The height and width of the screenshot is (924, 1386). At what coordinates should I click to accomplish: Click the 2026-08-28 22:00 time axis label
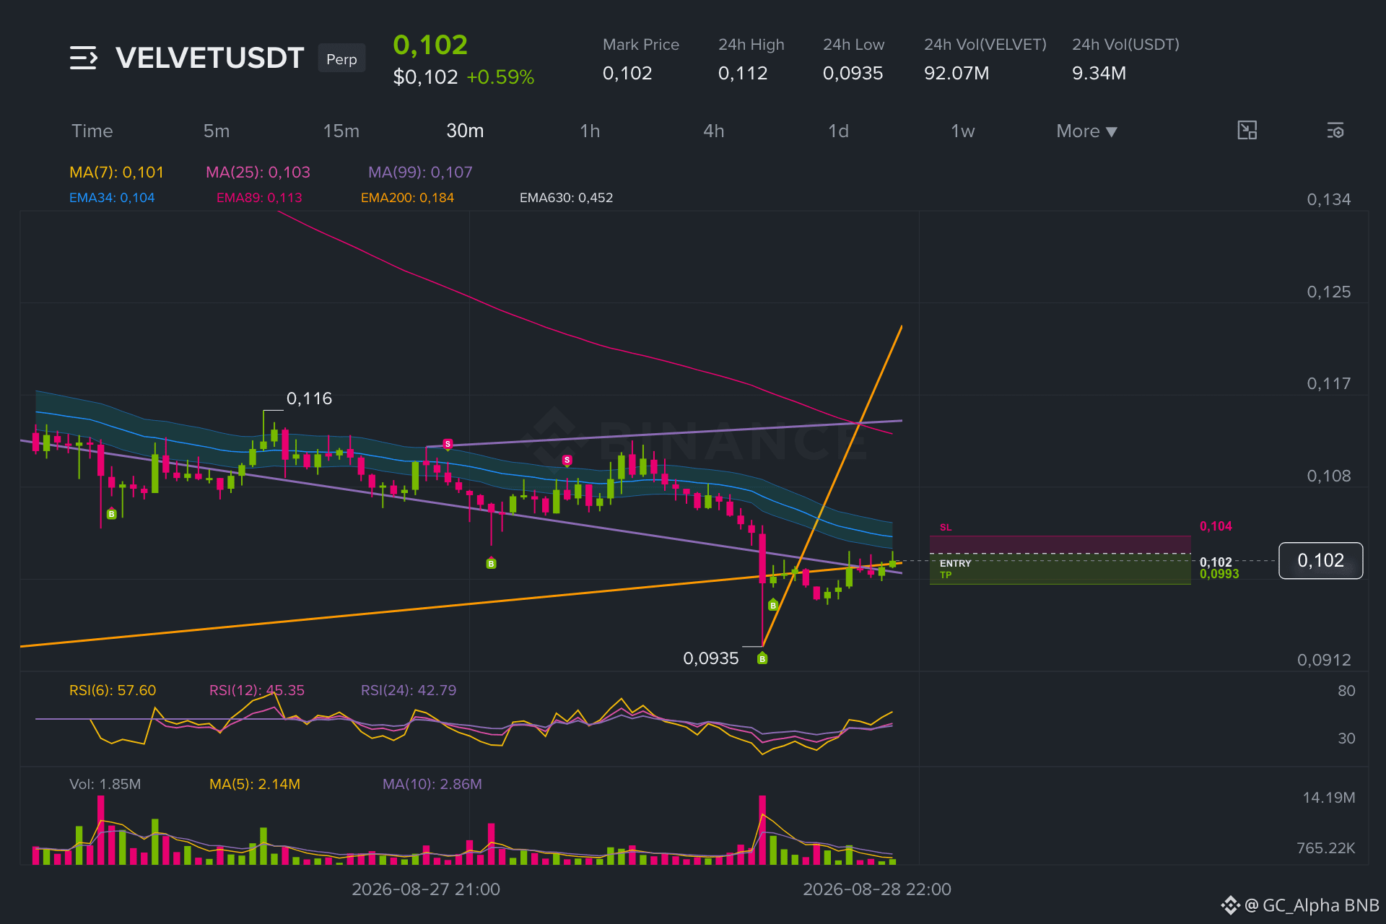pyautogui.click(x=877, y=889)
